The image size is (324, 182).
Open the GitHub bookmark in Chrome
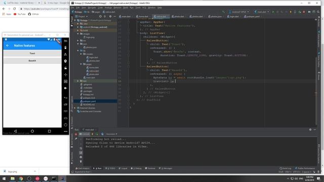click(x=33, y=14)
